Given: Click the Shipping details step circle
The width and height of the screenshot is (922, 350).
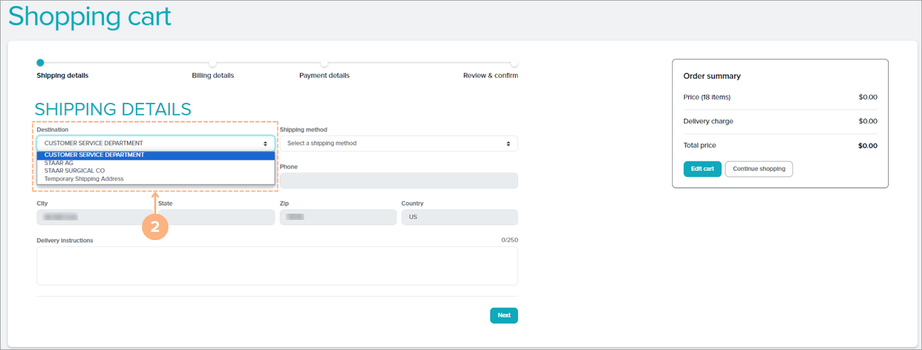Looking at the screenshot, I should (40, 63).
